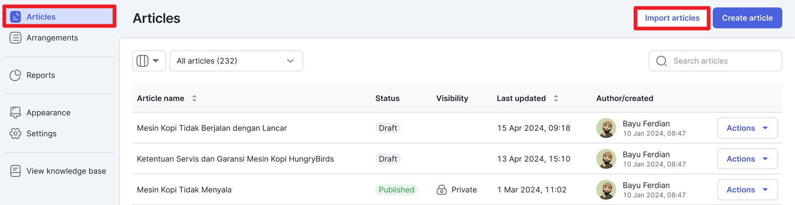Click the Search articles input field
Viewport: 795px width, 205px height.
pyautogui.click(x=715, y=61)
